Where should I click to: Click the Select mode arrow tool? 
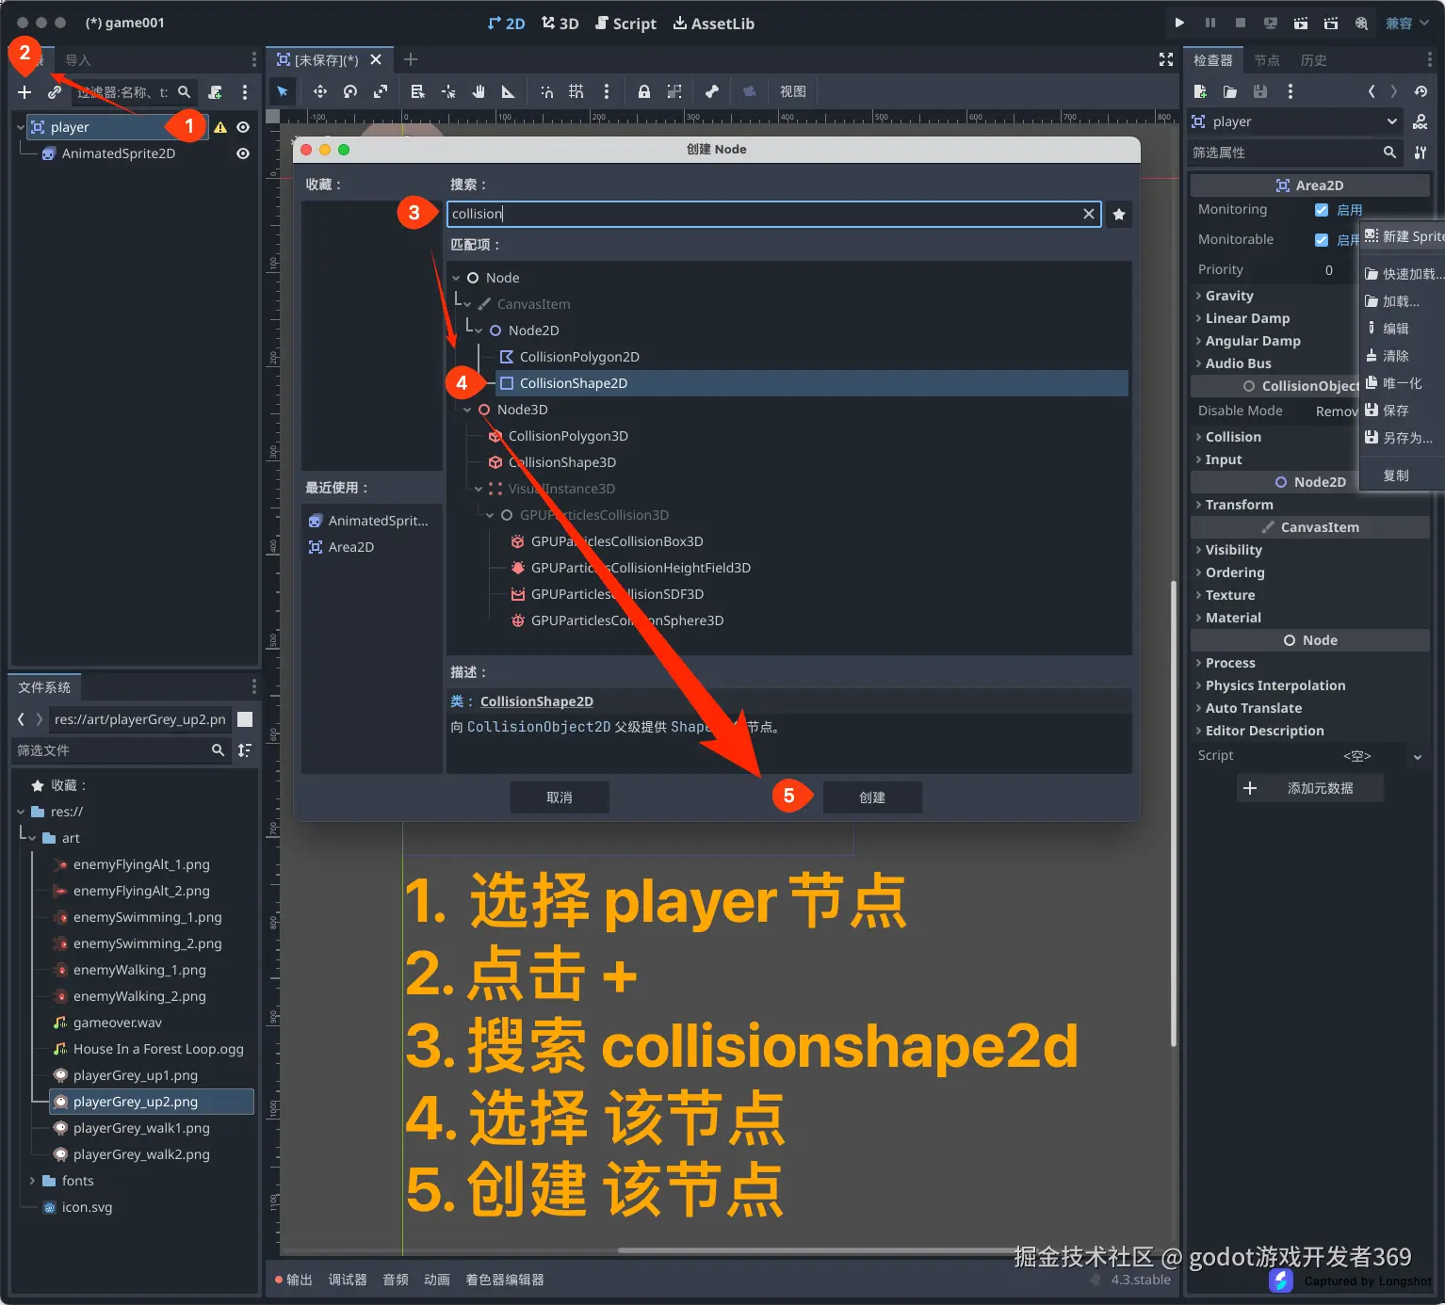[x=283, y=91]
